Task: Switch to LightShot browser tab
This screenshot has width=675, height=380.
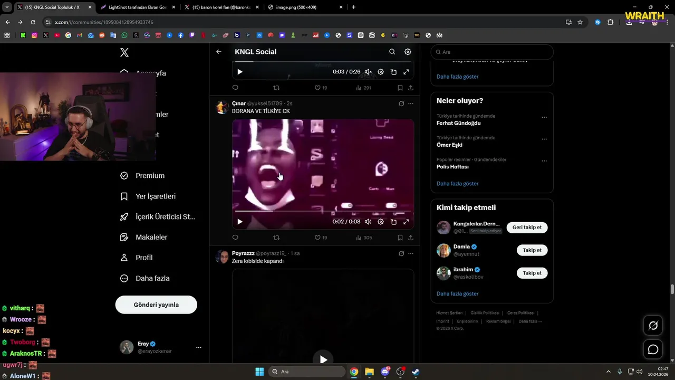Action: point(137,7)
